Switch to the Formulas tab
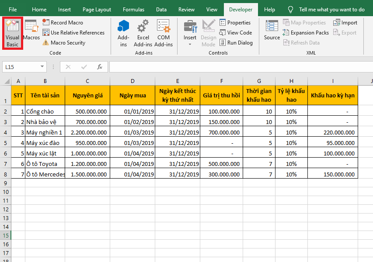Viewport: 373px width, 262px height. pos(133,10)
